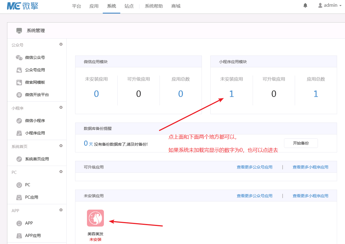The height and width of the screenshot is (244, 345).
Task: Click 0 天 backup days value
Action: click(x=88, y=143)
